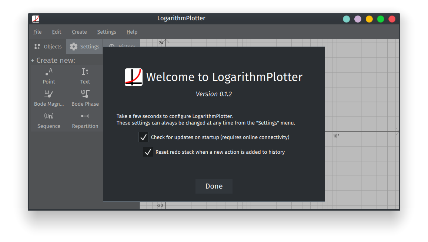Open the Settings menu in menu bar
The image size is (428, 242).
point(107,32)
